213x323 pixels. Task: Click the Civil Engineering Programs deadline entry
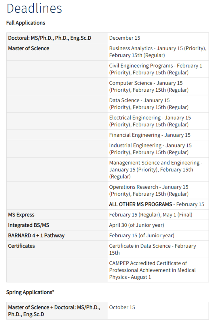(x=155, y=69)
